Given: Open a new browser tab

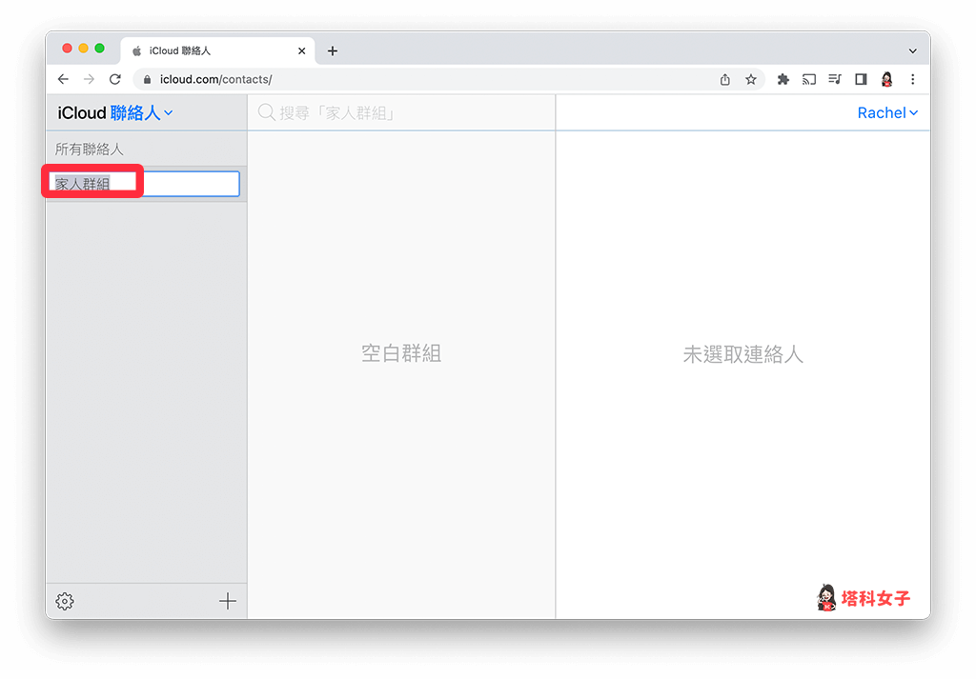Looking at the screenshot, I should (x=333, y=51).
